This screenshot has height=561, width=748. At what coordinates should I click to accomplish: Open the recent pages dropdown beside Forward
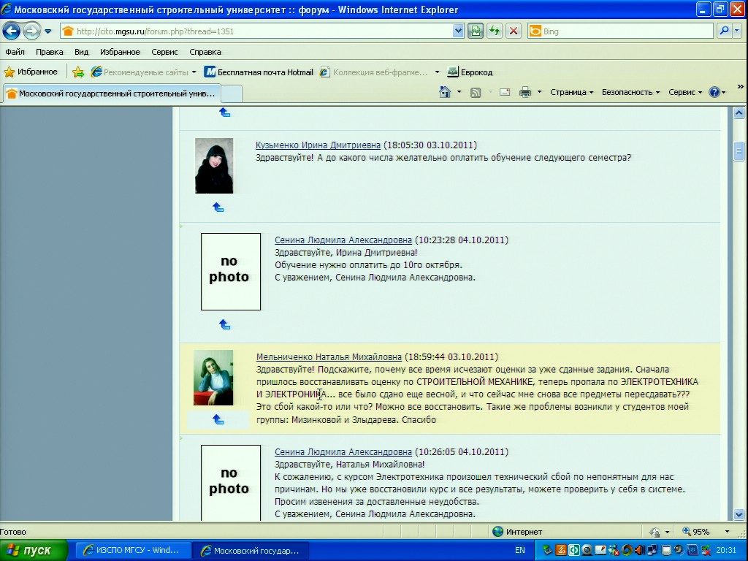47,31
